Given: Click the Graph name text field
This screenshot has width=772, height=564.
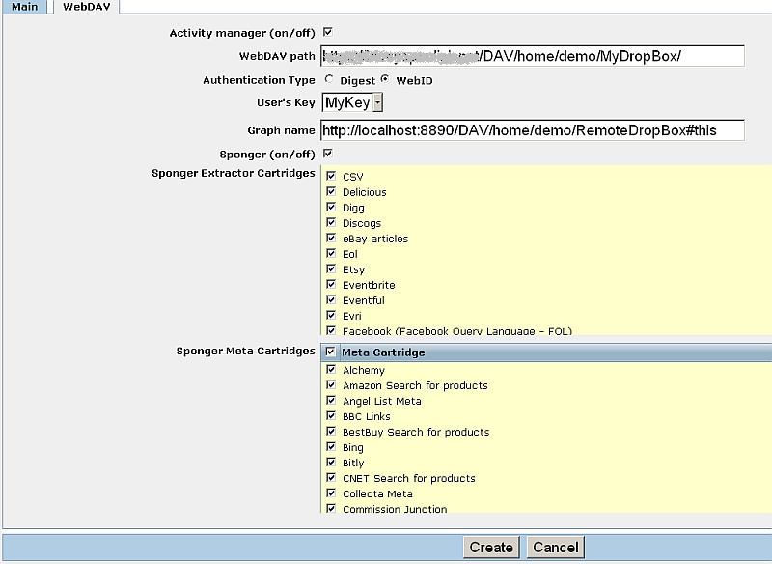Looking at the screenshot, I should (533, 130).
